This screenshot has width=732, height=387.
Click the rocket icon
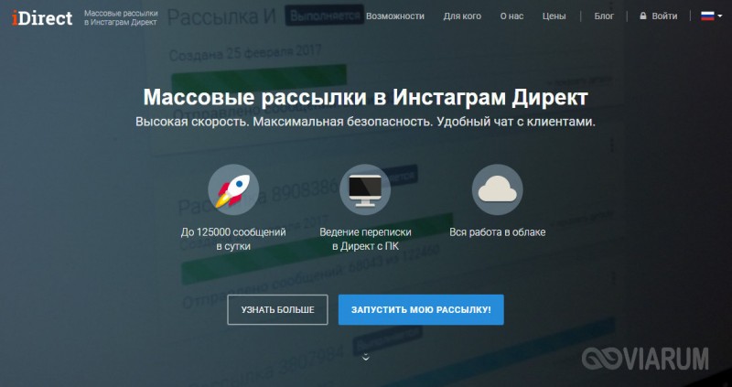click(233, 189)
